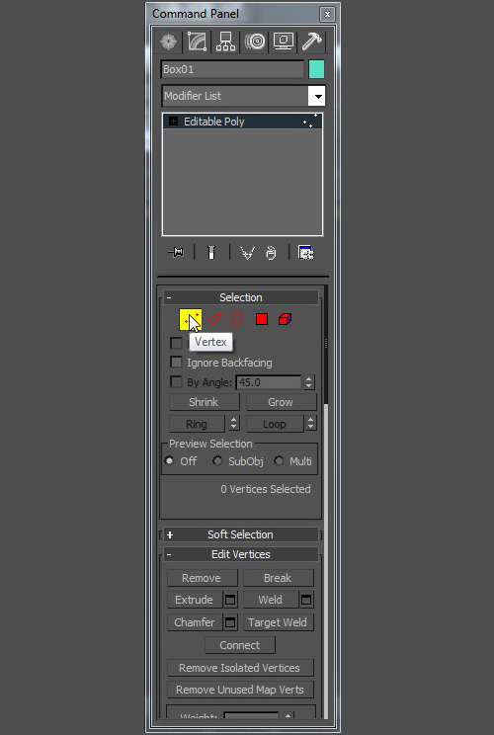Select Preview Selection Off radio
The image size is (494, 735).
(x=169, y=460)
